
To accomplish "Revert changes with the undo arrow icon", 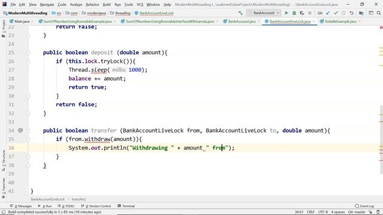I will click(351, 13).
